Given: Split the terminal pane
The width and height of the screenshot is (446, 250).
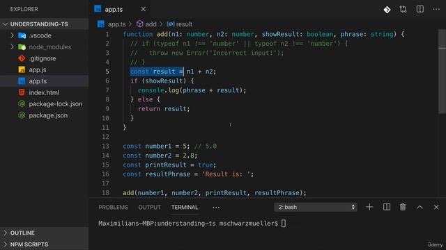Looking at the screenshot, I should pyautogui.click(x=387, y=207).
